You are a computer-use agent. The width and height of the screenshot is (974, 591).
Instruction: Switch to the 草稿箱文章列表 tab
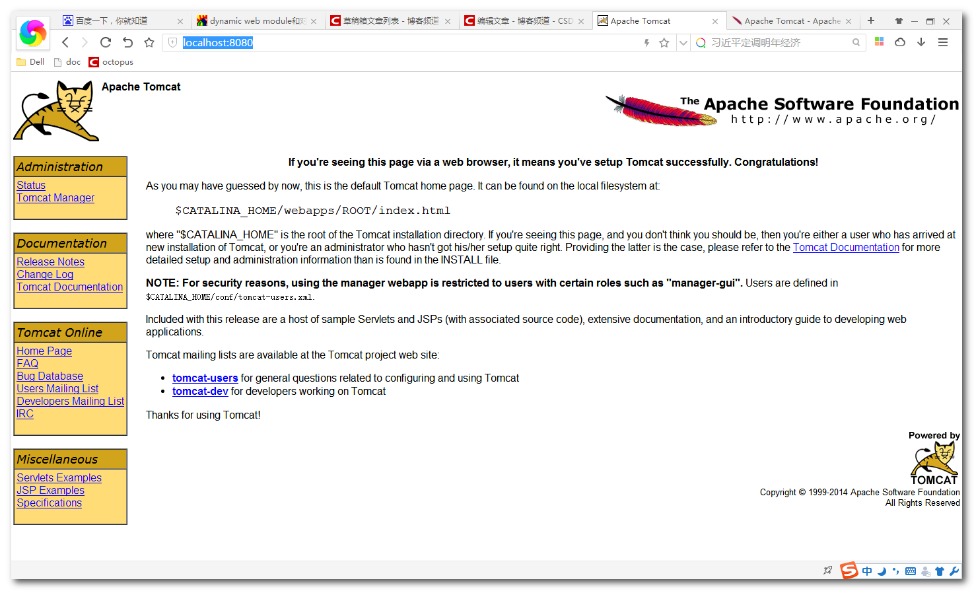[390, 21]
